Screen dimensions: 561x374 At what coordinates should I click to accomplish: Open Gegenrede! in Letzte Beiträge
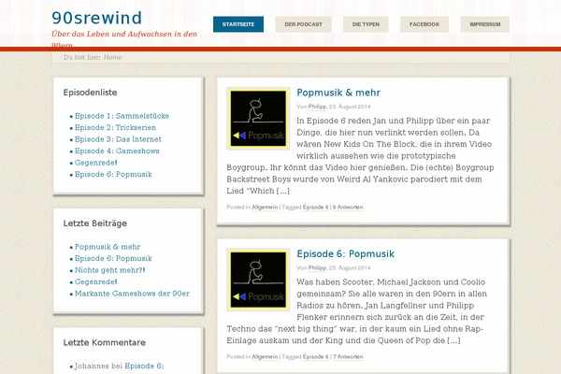96,281
